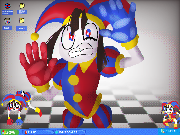Open the XDDCC folder icon
Viewport: 180px width, 135px height.
pyautogui.click(x=21, y=21)
